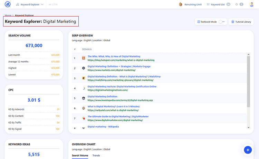259x159 pixels.
Task: Click the Average 12 months label
Action: click(18, 62)
